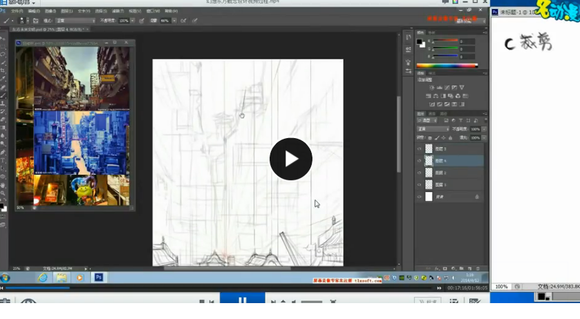Add a Threshold adjustment icon

447,105
